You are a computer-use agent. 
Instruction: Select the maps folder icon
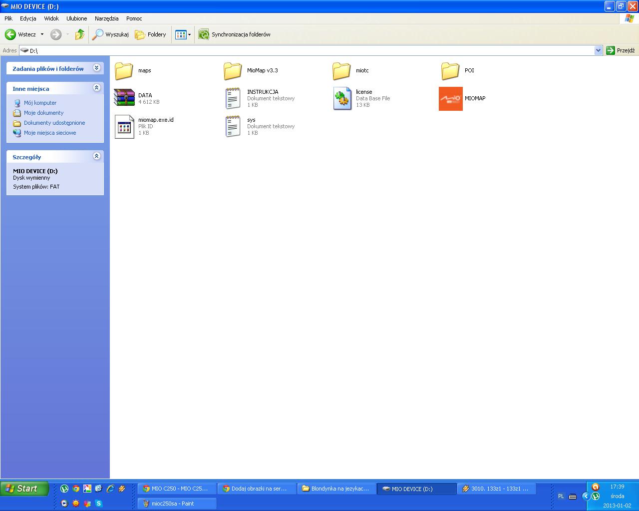(x=124, y=71)
